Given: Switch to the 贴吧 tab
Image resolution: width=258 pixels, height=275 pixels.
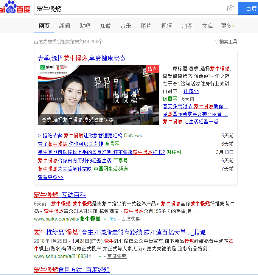Looking at the screenshot, I should (85, 26).
